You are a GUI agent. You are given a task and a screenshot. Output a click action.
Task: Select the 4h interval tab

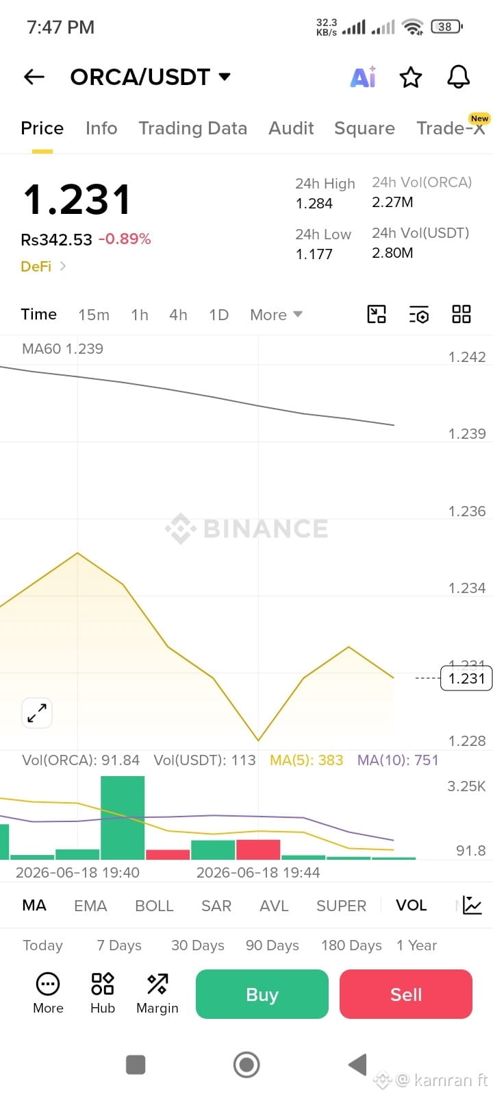coord(178,315)
